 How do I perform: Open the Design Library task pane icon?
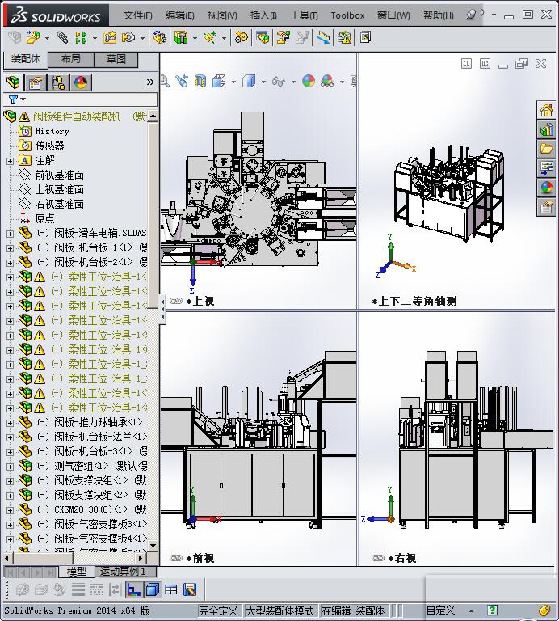[x=546, y=129]
